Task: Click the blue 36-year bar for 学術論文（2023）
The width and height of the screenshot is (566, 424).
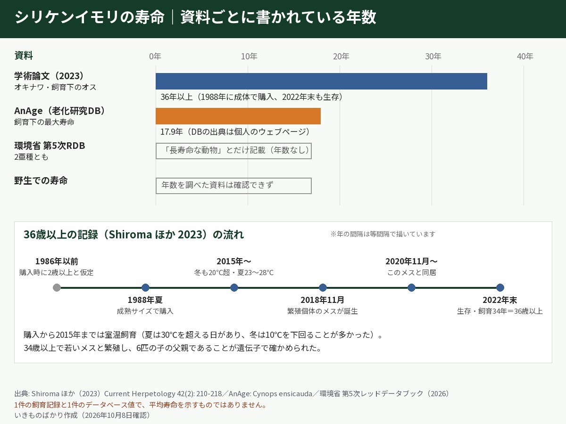Action: coord(321,81)
